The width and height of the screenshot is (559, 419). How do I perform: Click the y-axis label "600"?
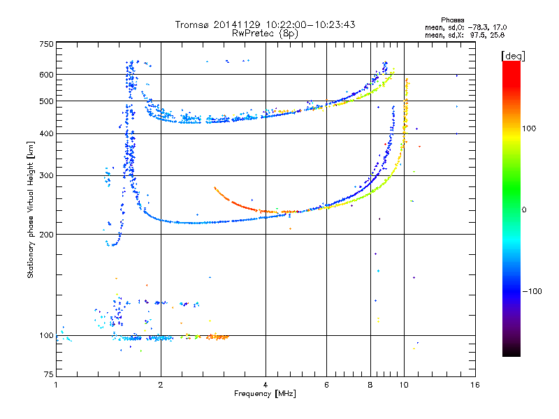click(x=46, y=75)
